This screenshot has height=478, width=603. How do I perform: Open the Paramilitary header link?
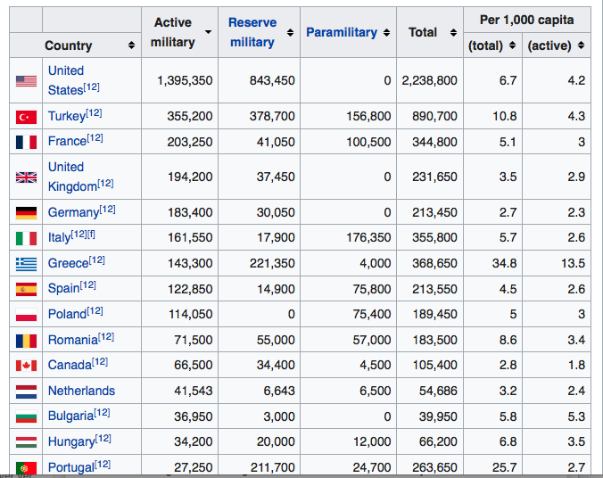pyautogui.click(x=342, y=32)
